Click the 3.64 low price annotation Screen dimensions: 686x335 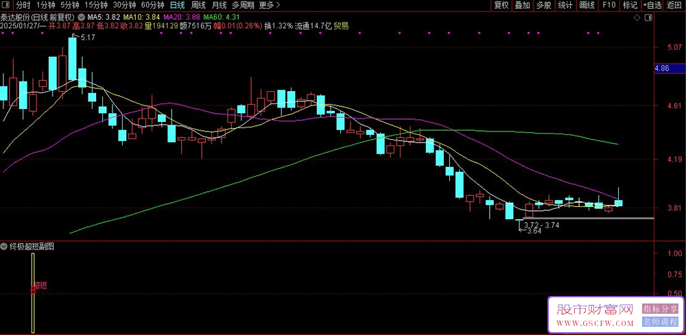coord(534,232)
